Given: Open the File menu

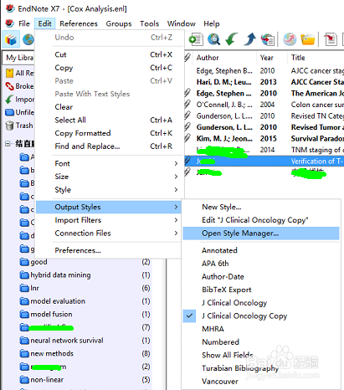Looking at the screenshot, I should pos(24,23).
